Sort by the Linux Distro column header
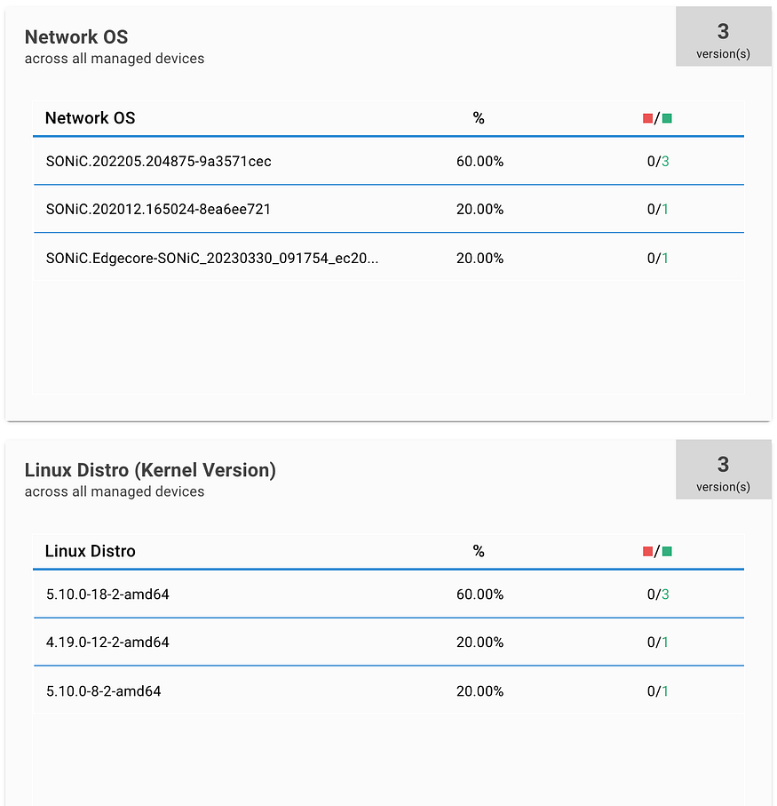 (91, 551)
